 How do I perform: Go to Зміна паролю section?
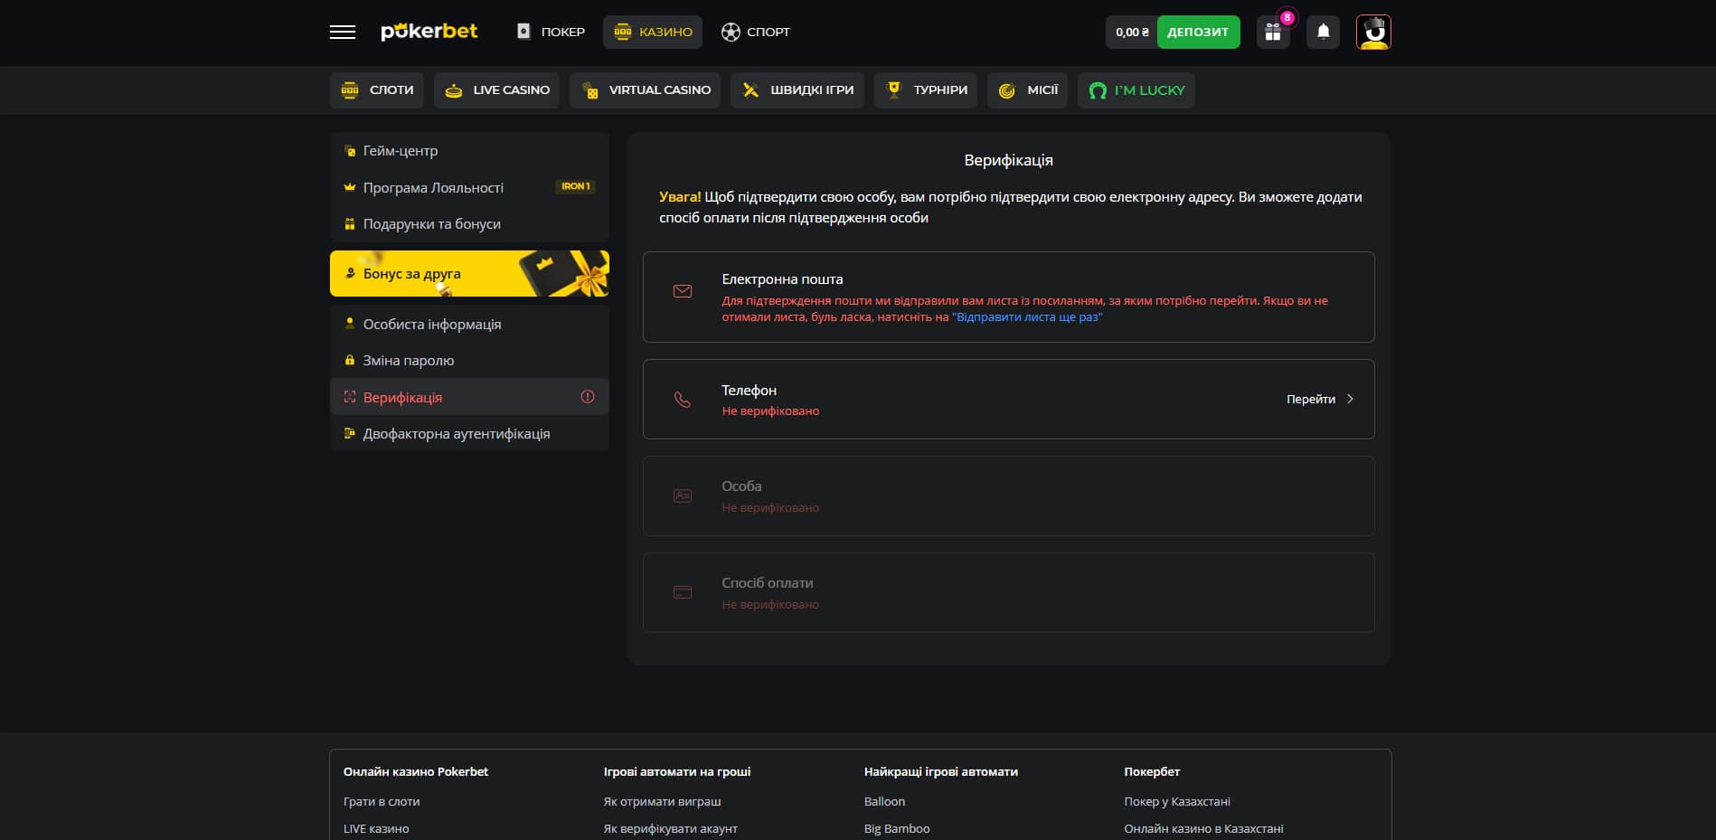(408, 361)
